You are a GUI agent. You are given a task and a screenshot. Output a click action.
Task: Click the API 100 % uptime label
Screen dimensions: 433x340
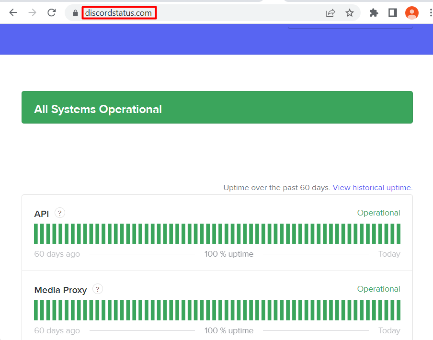(x=229, y=254)
